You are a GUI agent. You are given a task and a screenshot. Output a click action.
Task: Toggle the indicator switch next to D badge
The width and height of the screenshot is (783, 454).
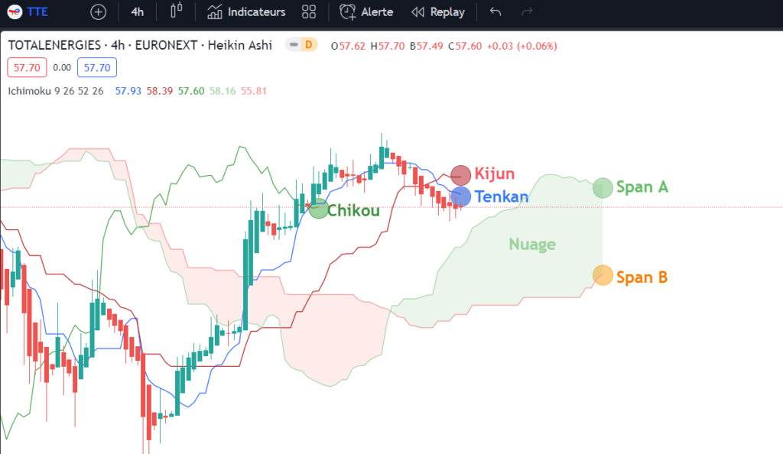[x=293, y=45]
